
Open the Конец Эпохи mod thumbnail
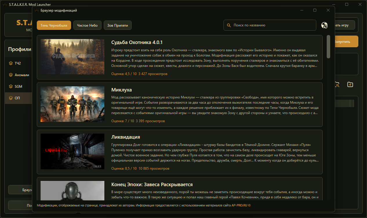pyautogui.click(x=72, y=190)
